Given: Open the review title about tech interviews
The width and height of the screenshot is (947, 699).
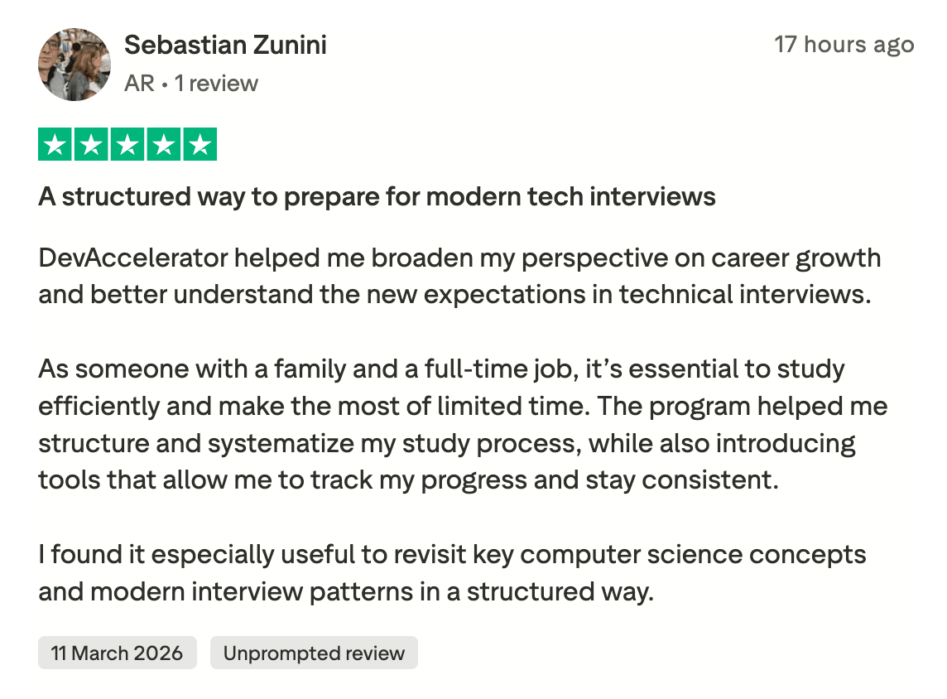Looking at the screenshot, I should [x=377, y=197].
